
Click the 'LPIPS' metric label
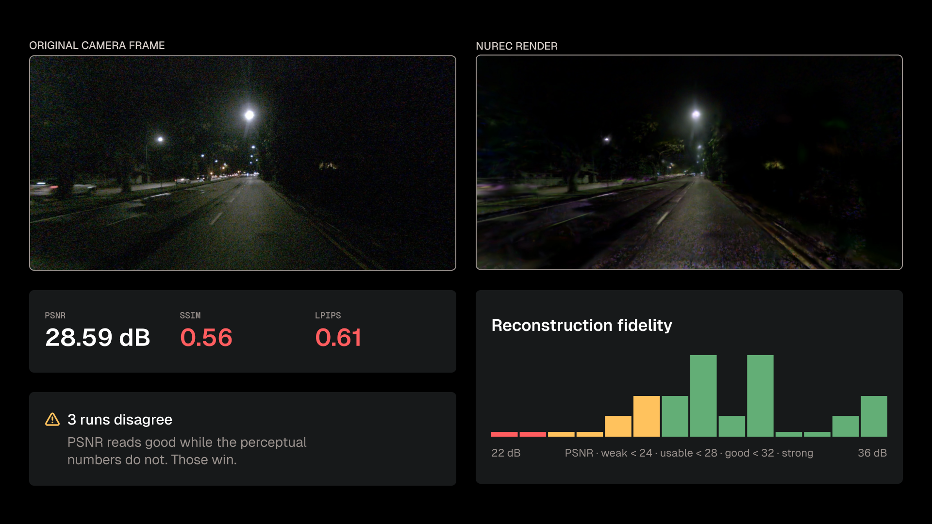(328, 315)
